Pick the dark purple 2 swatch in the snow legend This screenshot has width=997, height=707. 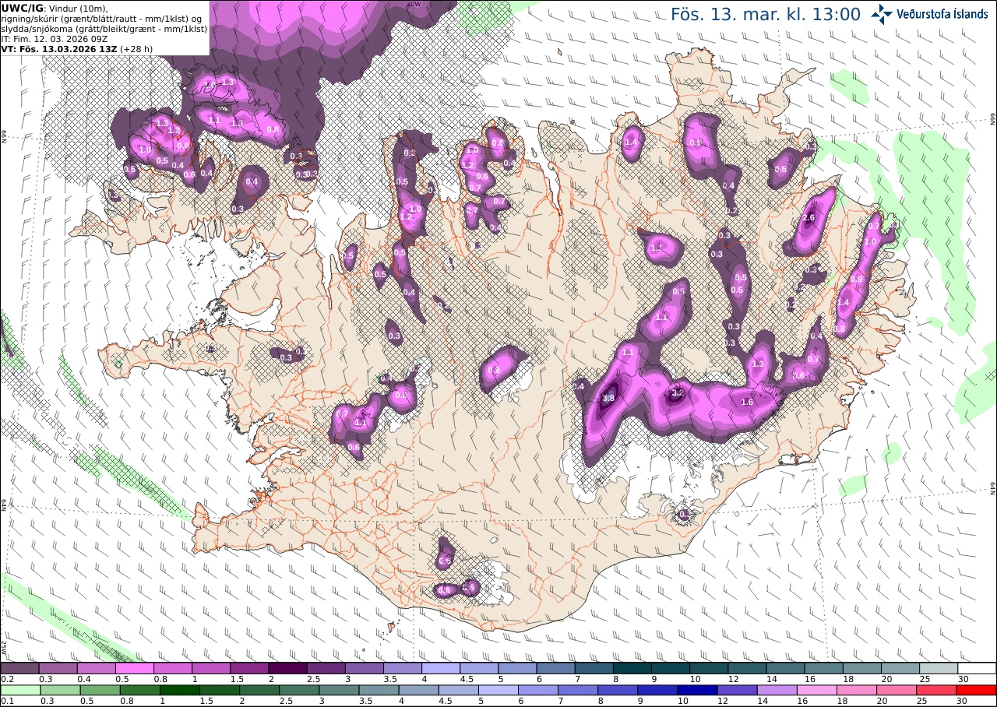287,668
